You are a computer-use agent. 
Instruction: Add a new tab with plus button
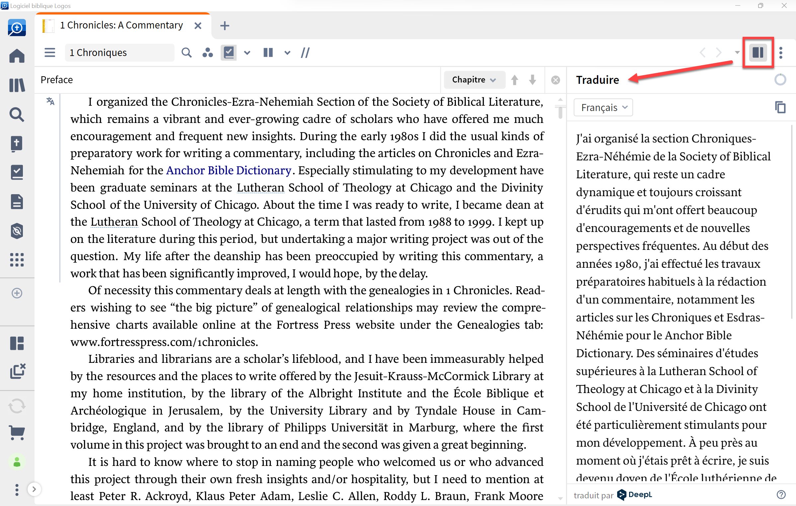(x=225, y=26)
